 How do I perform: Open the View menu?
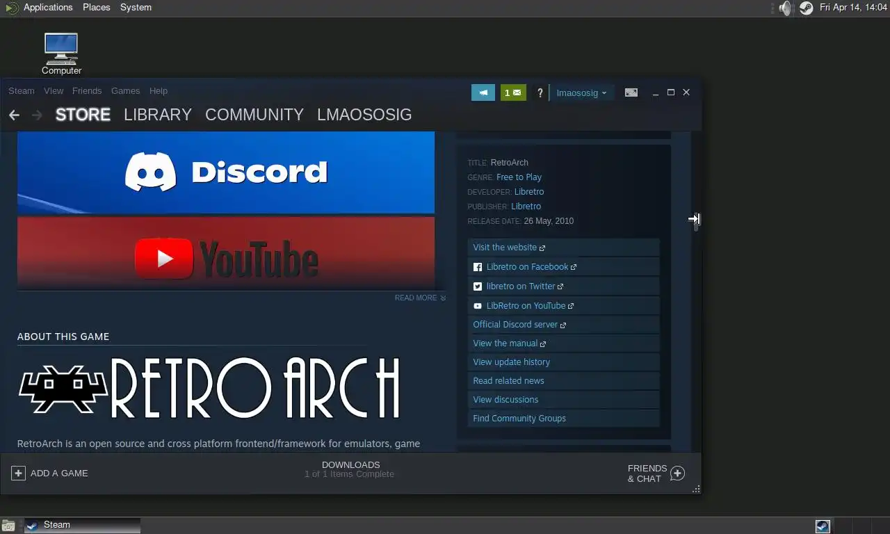[54, 91]
